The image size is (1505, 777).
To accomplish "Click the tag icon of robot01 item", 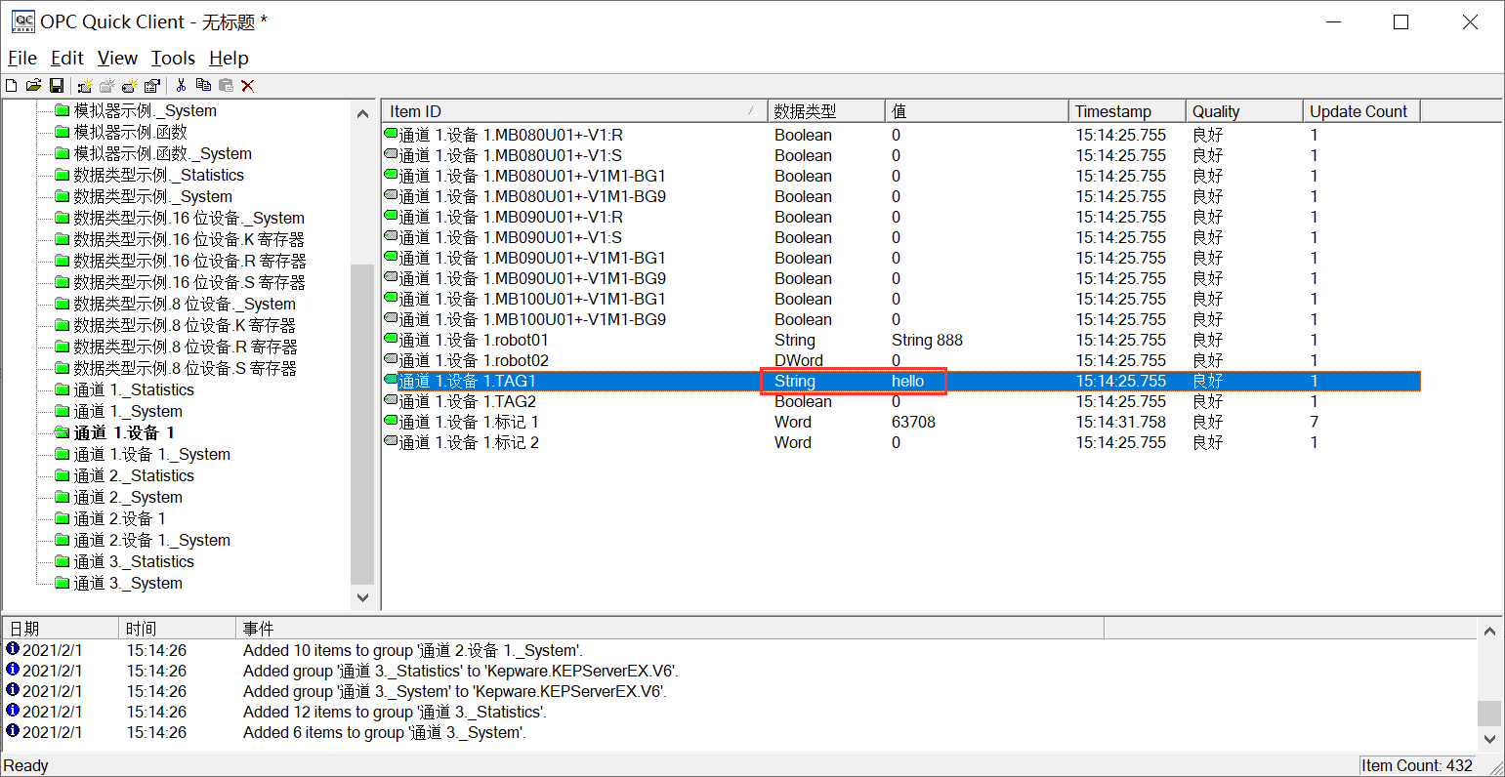I will pos(392,339).
